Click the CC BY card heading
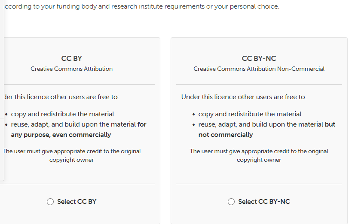Screen dimensions: 355x224 click(71, 58)
